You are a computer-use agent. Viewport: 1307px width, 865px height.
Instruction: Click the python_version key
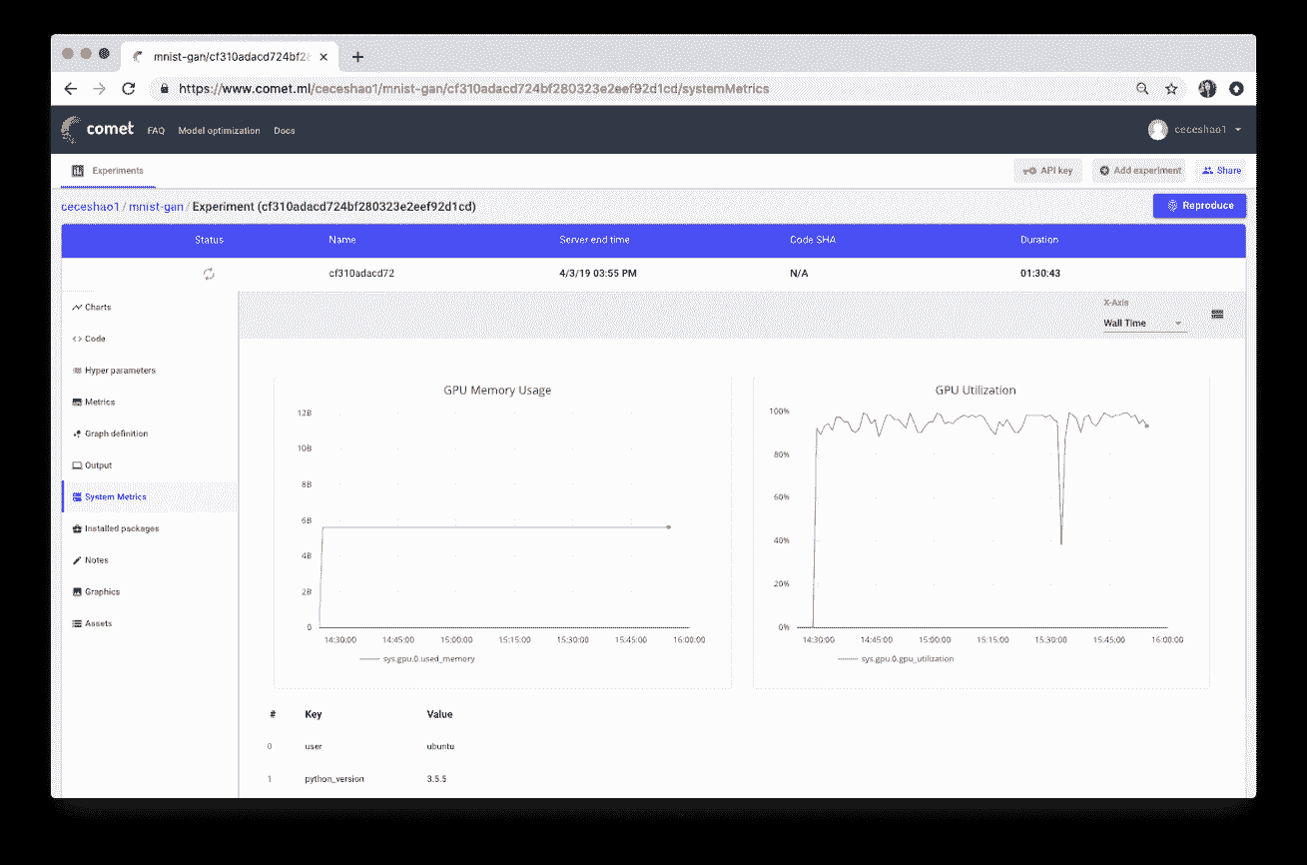(x=333, y=778)
